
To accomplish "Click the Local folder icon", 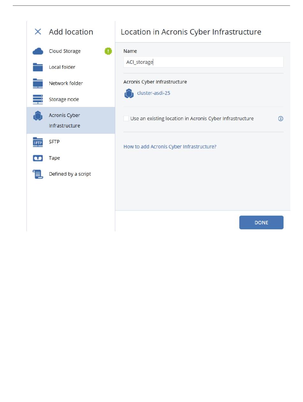I will (38, 67).
